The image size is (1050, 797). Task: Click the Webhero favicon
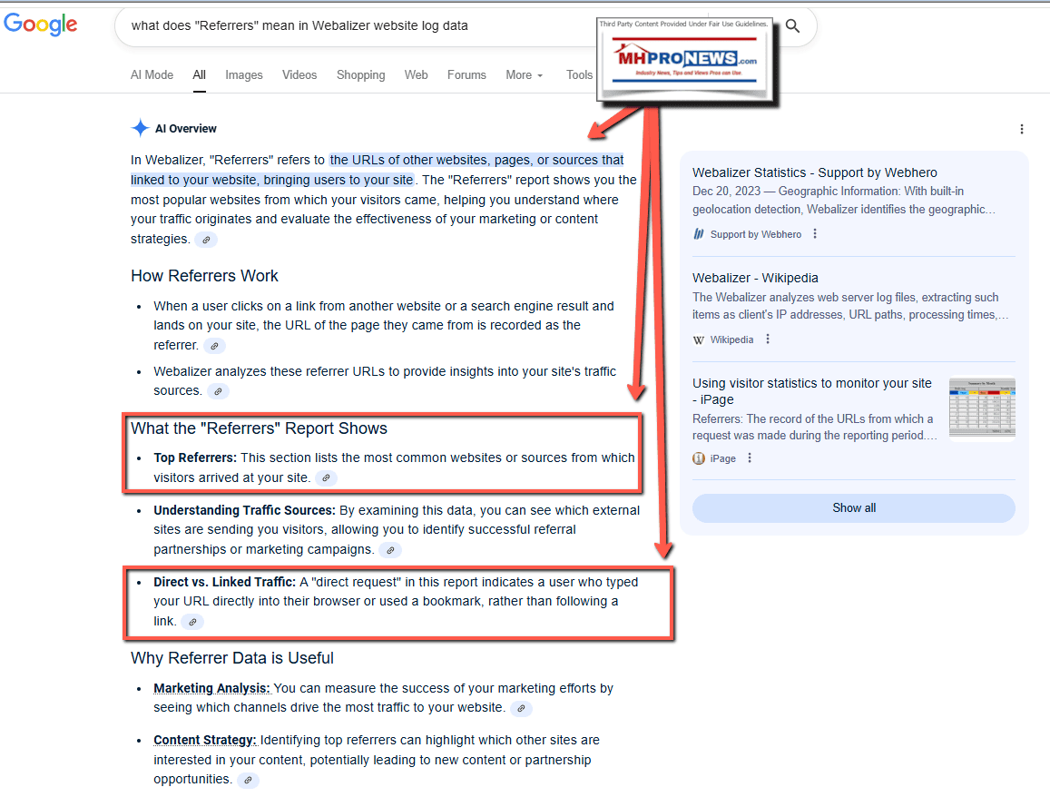tap(699, 233)
